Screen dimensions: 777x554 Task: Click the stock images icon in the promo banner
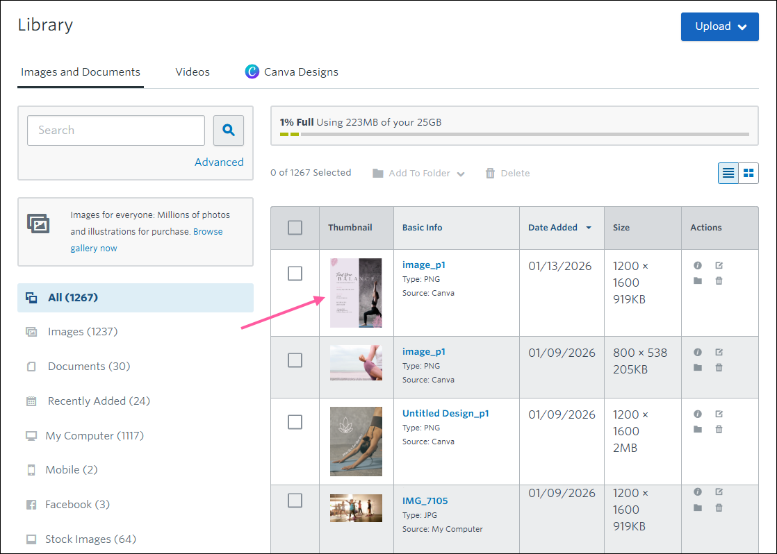[38, 223]
